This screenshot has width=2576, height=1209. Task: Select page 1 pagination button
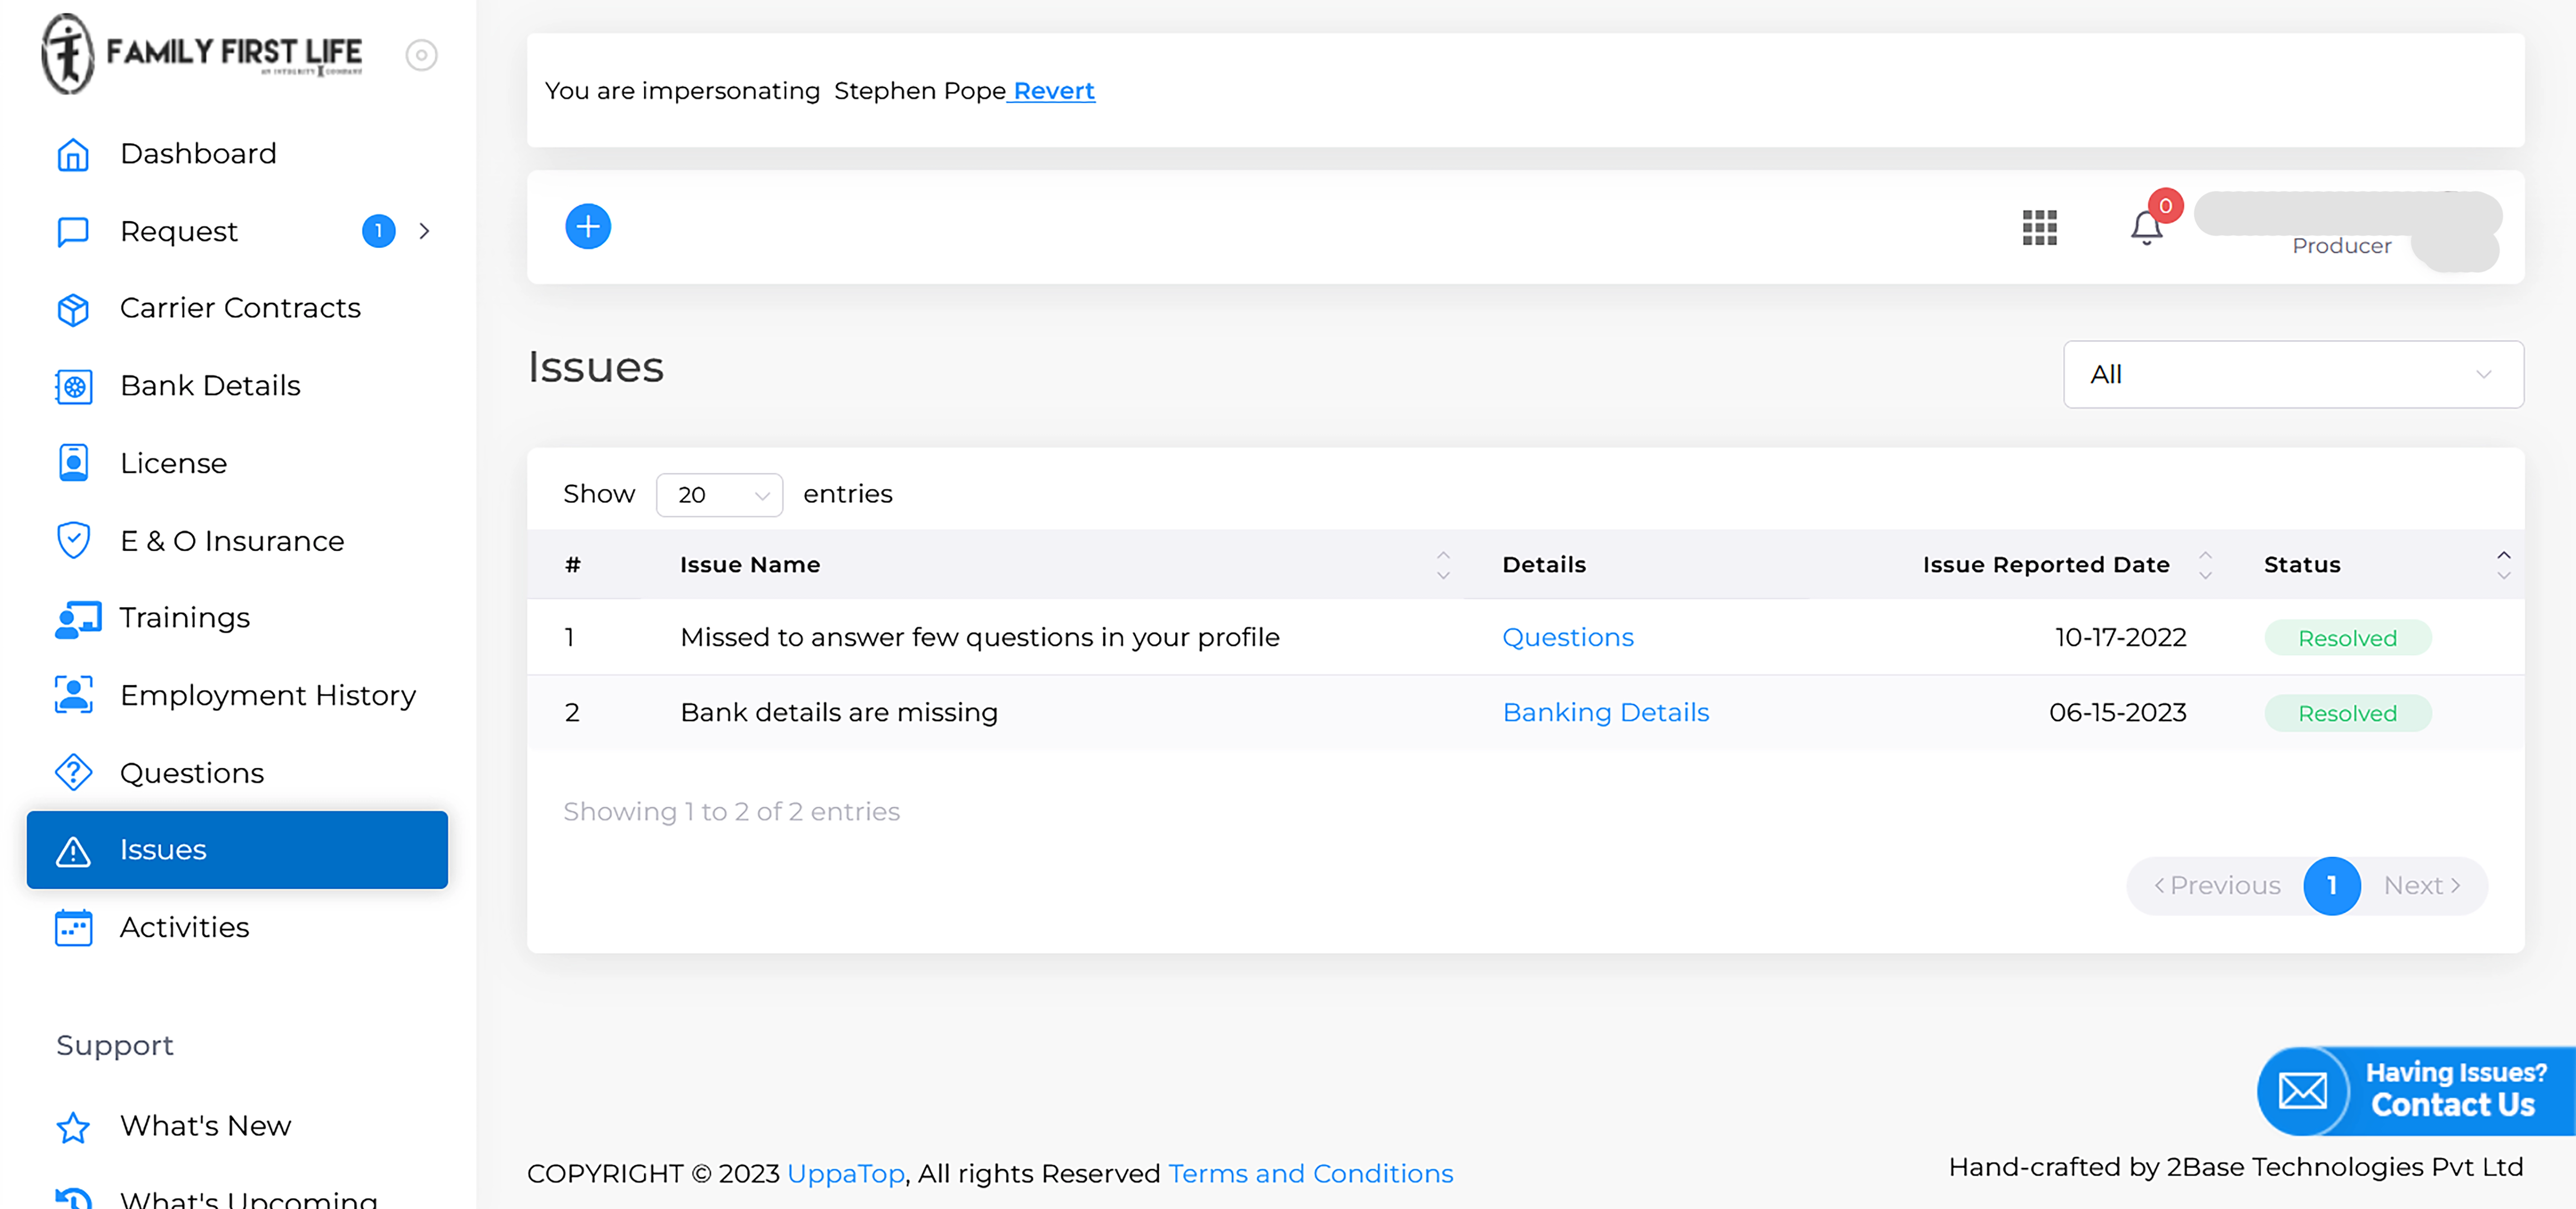click(x=2332, y=886)
